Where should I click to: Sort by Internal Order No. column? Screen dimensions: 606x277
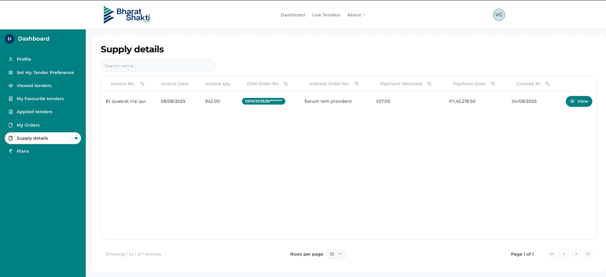[357, 84]
